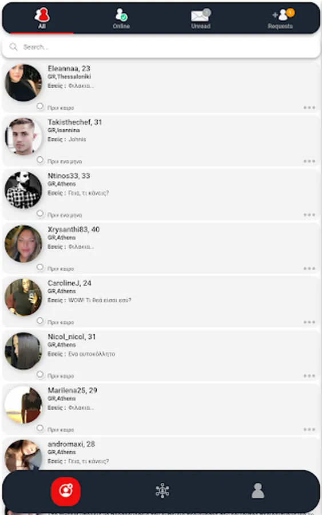Viewport: 322px width, 515px height.
Task: View Xrysanthi83 profile photo
Action: click(23, 244)
